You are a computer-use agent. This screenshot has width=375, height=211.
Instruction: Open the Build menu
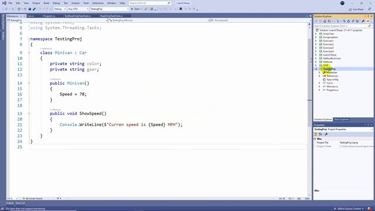(46, 3)
